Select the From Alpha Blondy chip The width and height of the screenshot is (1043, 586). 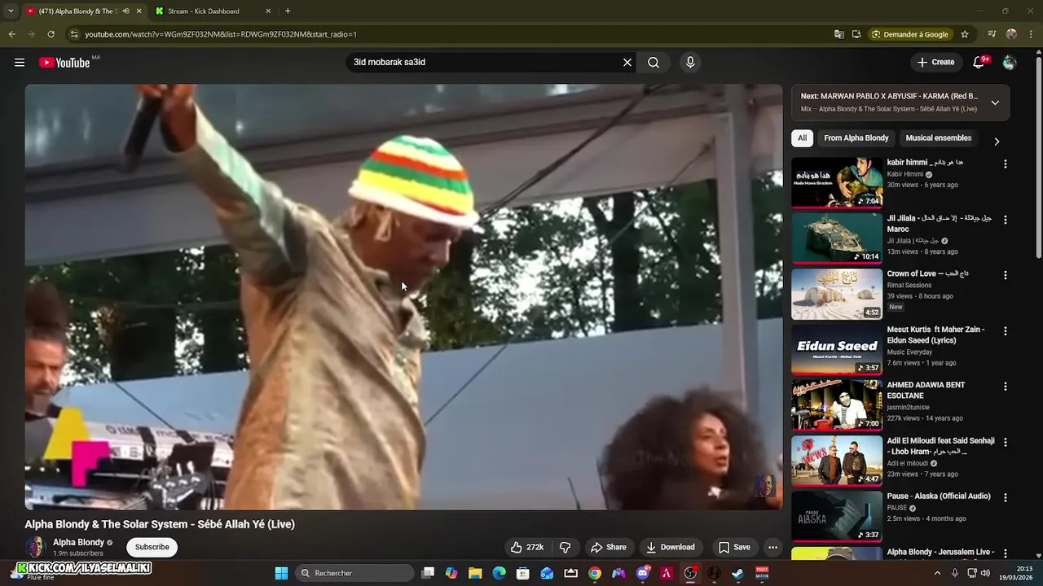click(x=856, y=138)
